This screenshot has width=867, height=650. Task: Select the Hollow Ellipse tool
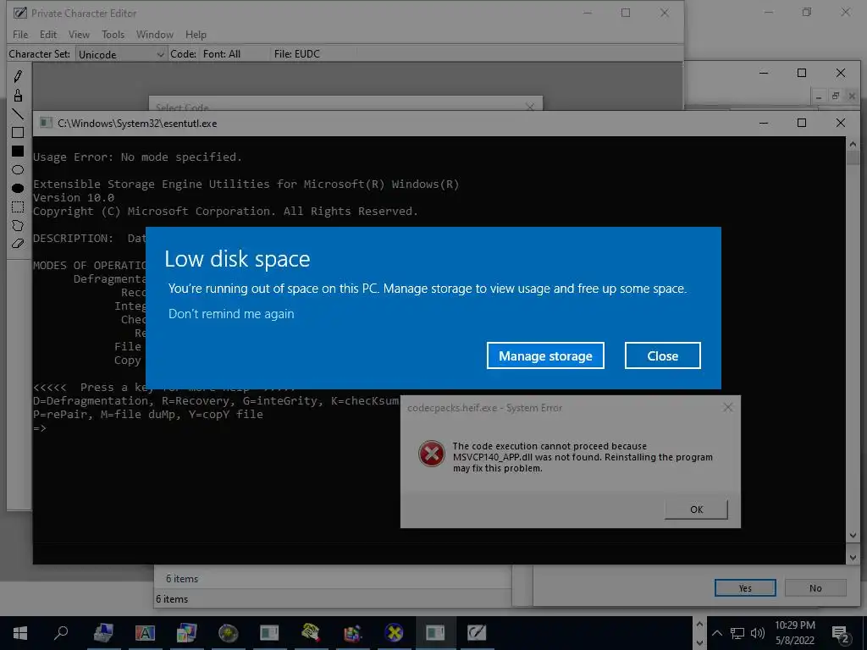tap(18, 169)
